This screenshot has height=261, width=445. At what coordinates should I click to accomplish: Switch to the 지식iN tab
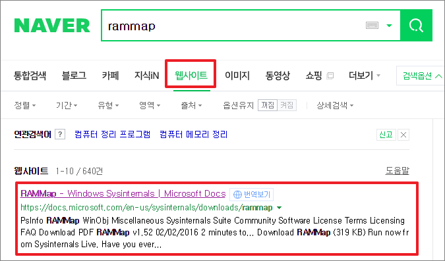[147, 76]
